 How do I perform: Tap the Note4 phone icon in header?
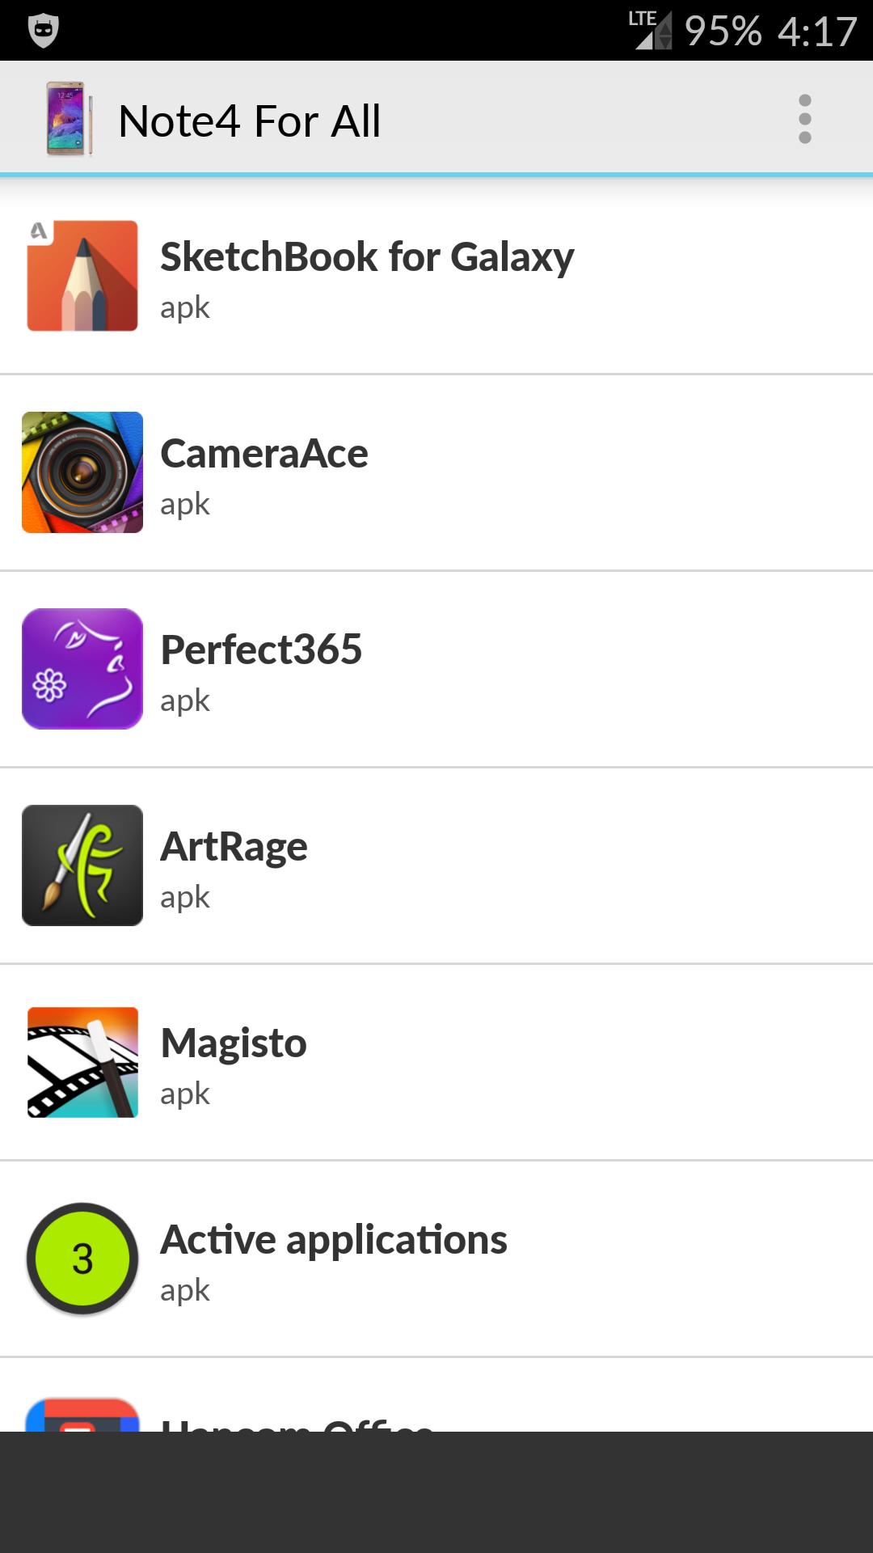[x=68, y=119]
